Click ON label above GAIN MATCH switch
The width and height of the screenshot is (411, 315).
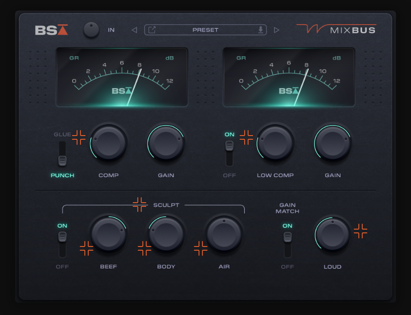[x=288, y=226]
